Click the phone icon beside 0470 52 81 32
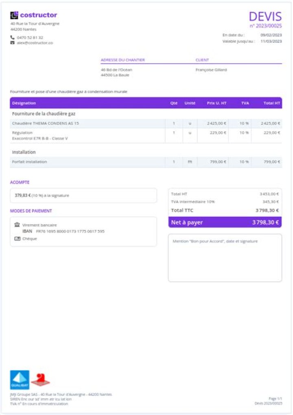The width and height of the screenshot is (293, 415). click(12, 38)
